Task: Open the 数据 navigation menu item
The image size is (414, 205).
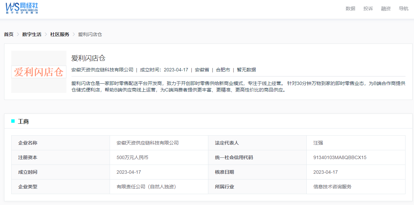Action: tap(350, 8)
